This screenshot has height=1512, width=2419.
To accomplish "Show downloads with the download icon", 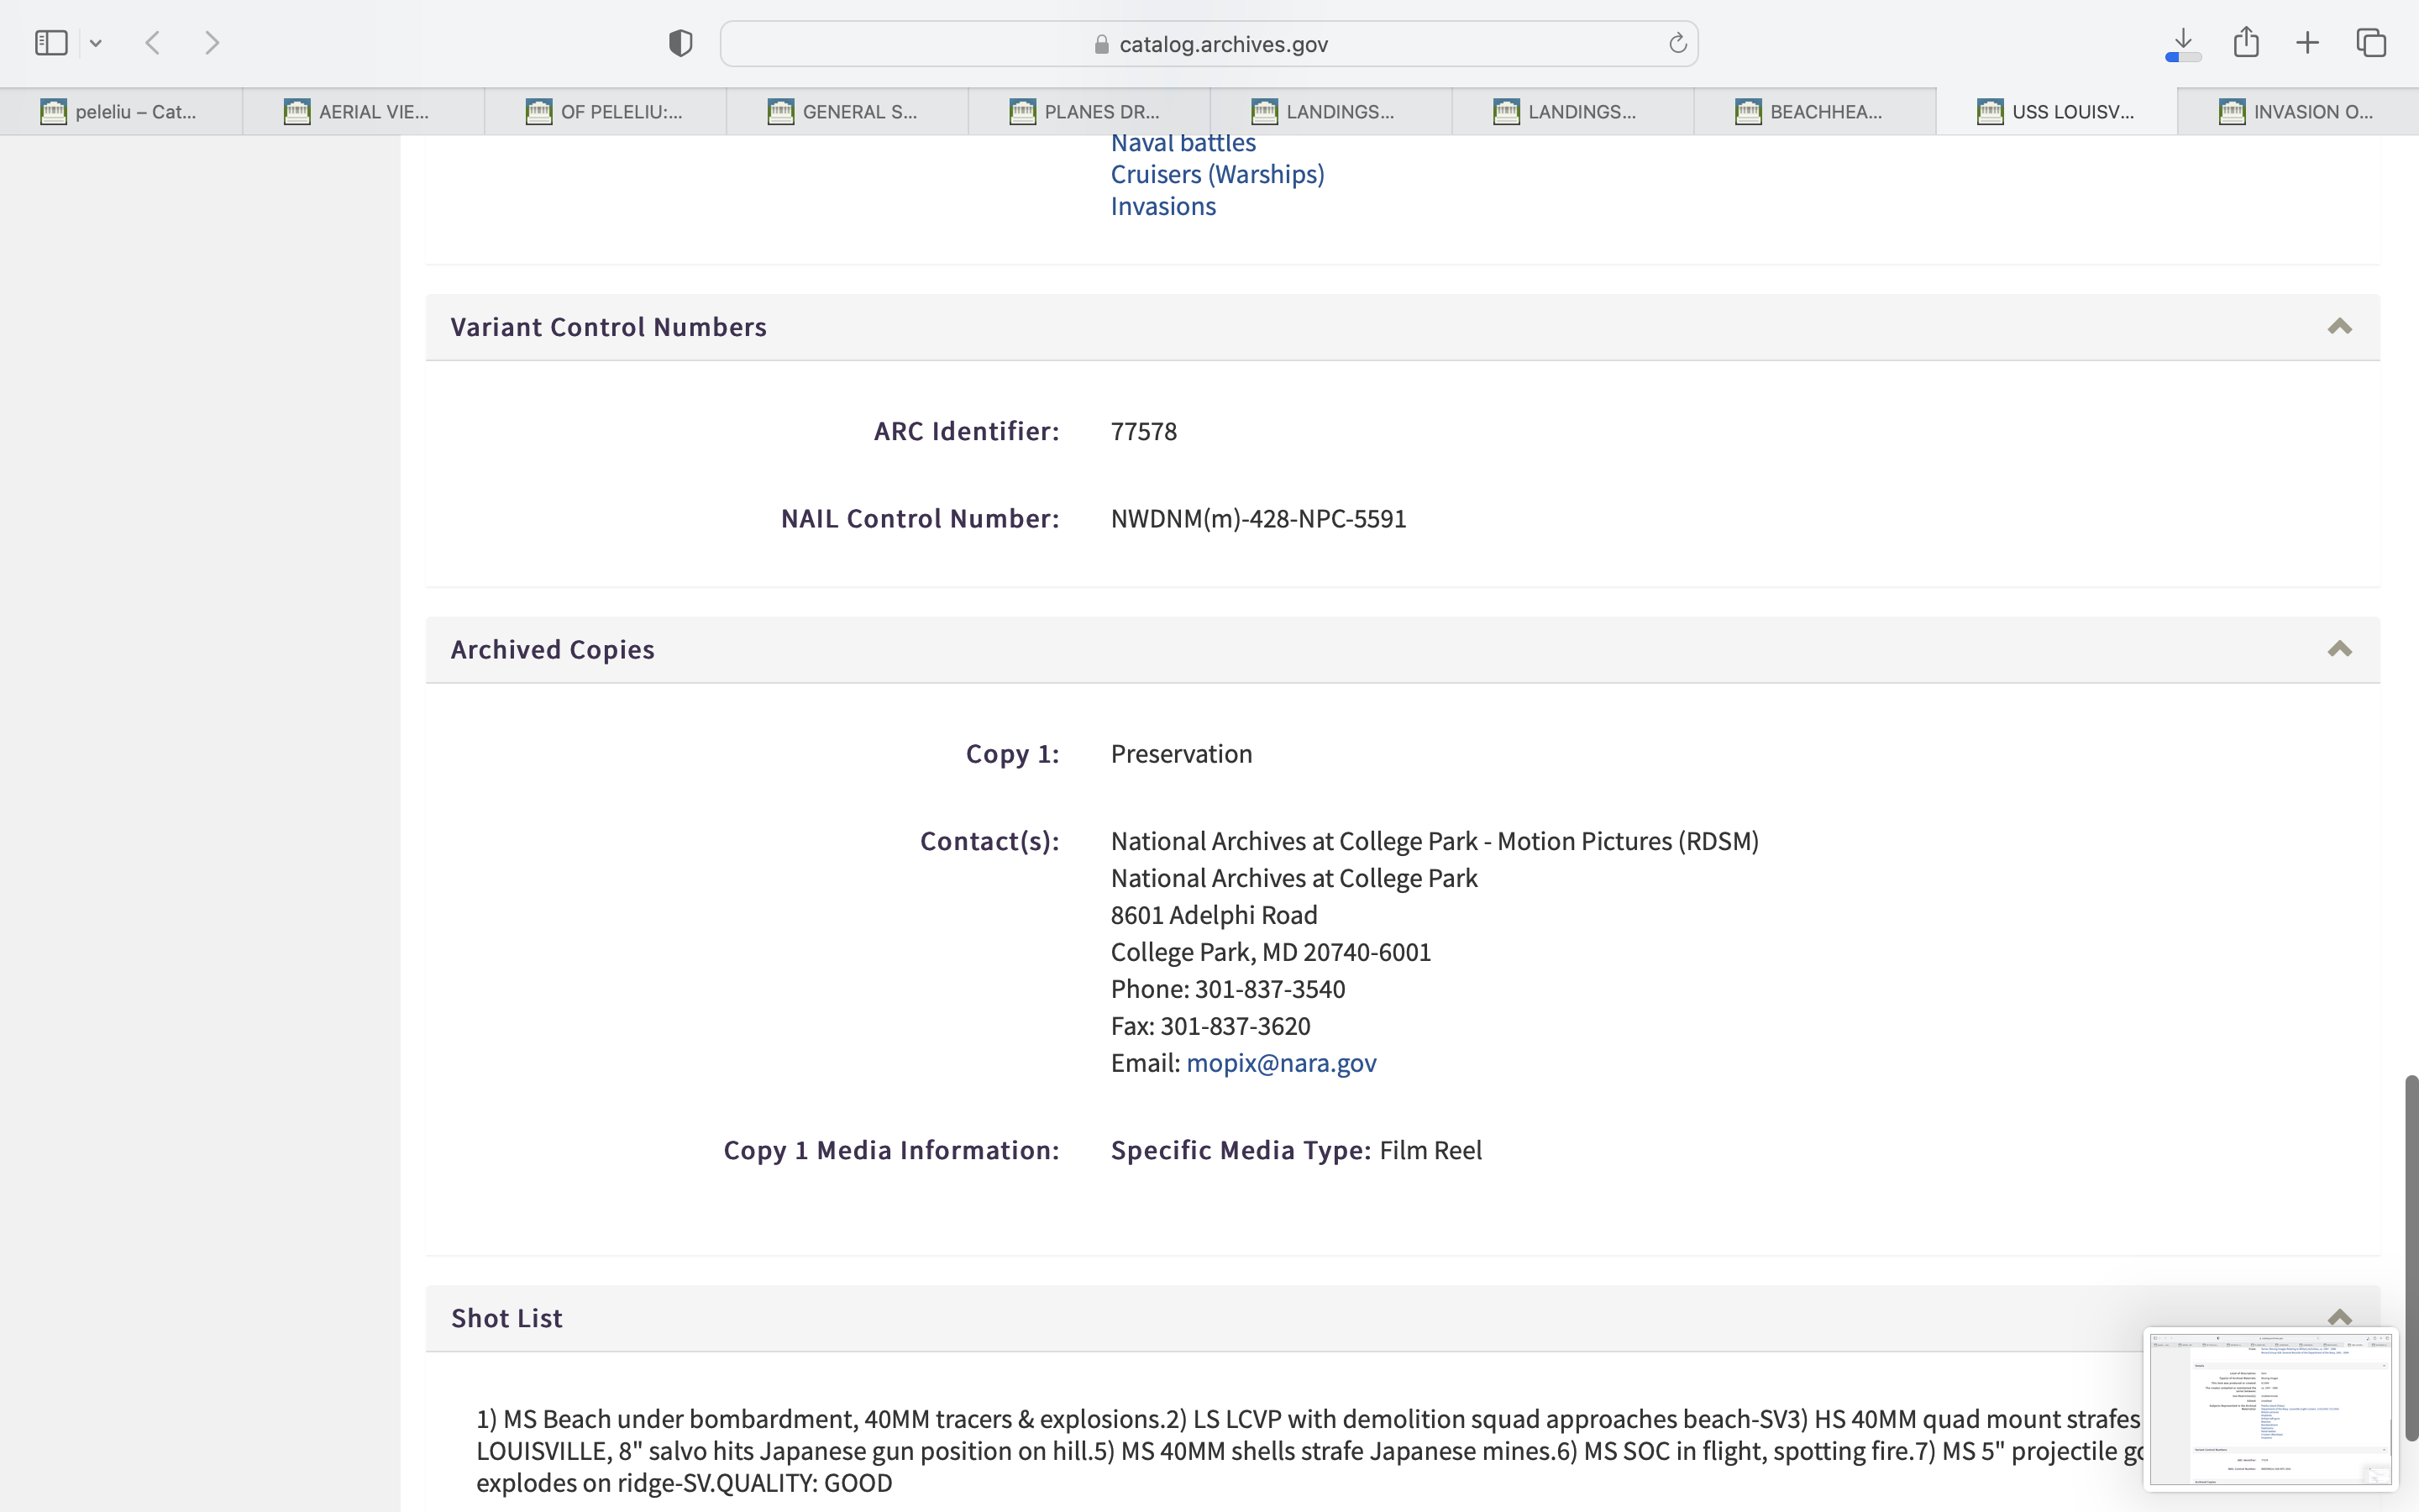I will pos(2183,43).
